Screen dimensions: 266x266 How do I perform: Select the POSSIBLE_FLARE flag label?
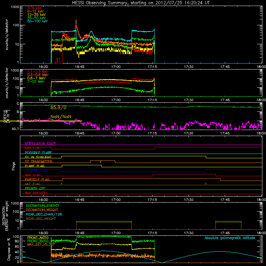[38, 153]
